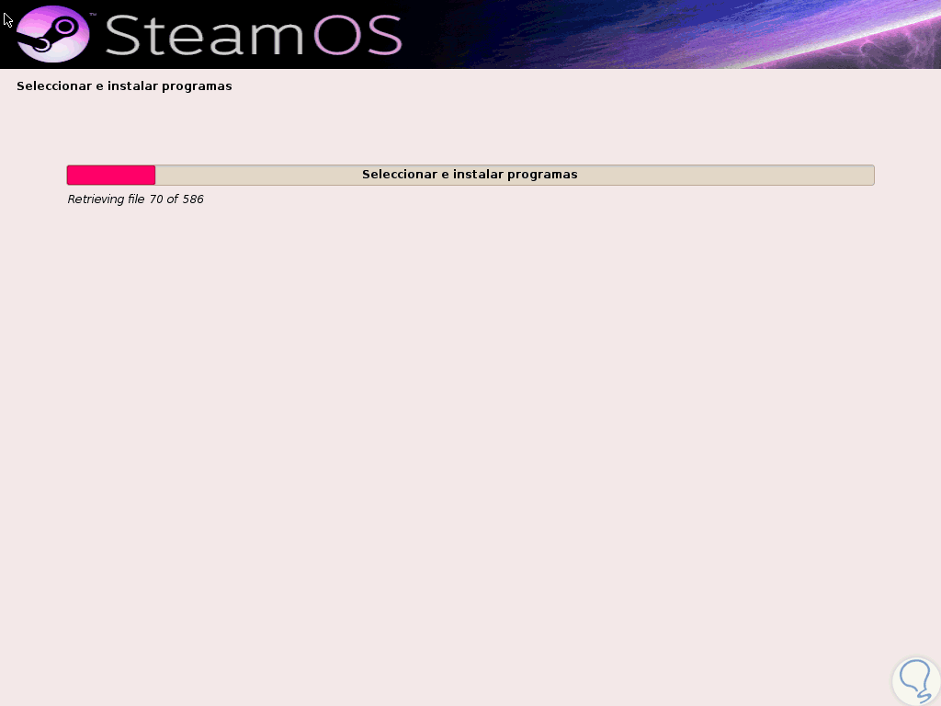Screen dimensions: 941x706
Task: Click the bold page heading 'Seleccionar e instalar programas'
Action: pyautogui.click(x=124, y=85)
